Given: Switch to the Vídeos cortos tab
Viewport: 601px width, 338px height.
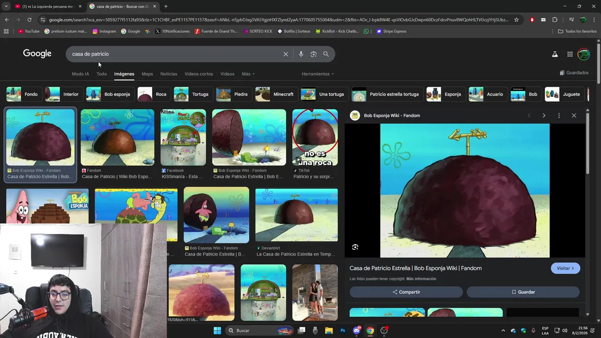Looking at the screenshot, I should (x=199, y=74).
